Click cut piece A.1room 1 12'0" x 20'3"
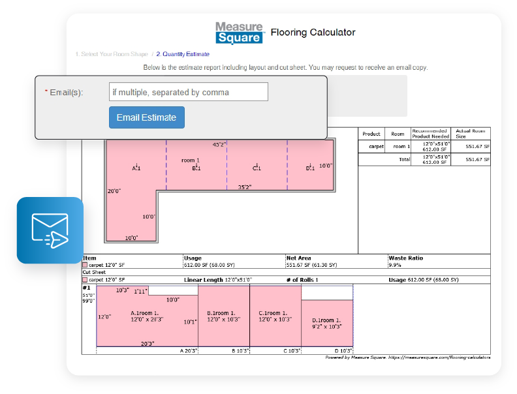Image resolution: width=517 pixels, height=394 pixels. point(147,316)
